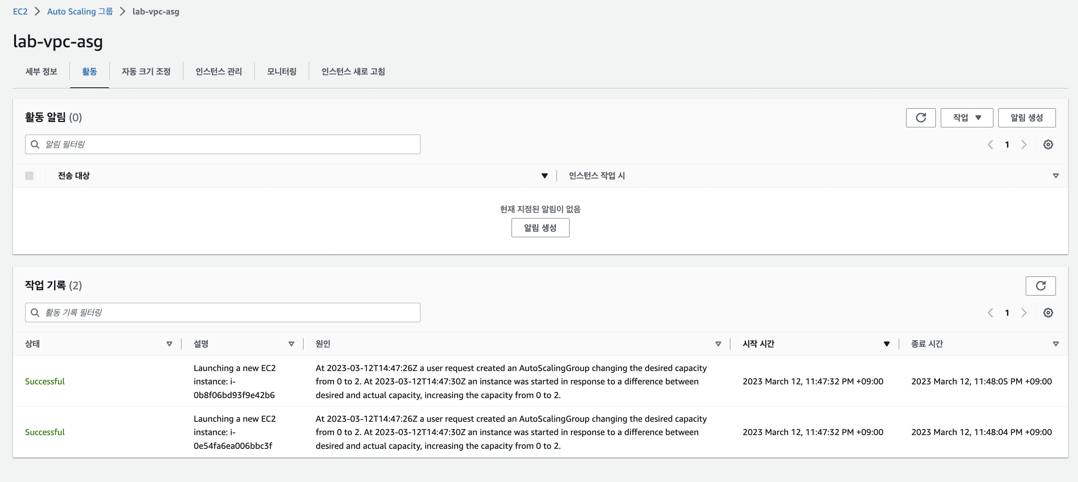Screen dimensions: 1078x482
Task: Open Auto Scaling 그룹 breadcrumb link
Action: [x=80, y=11]
